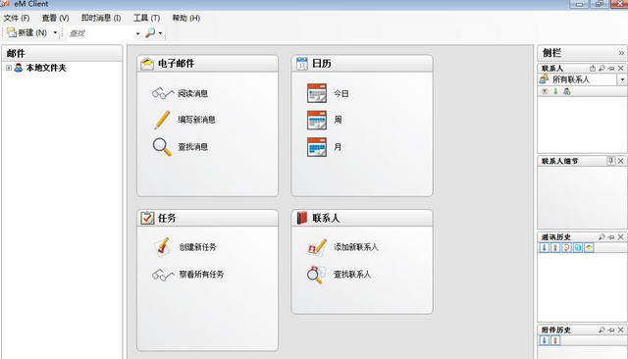Open the 查看 (V) menu
The image size is (628, 359).
point(55,18)
